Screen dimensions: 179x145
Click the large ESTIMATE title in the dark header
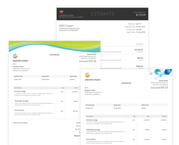point(102,14)
